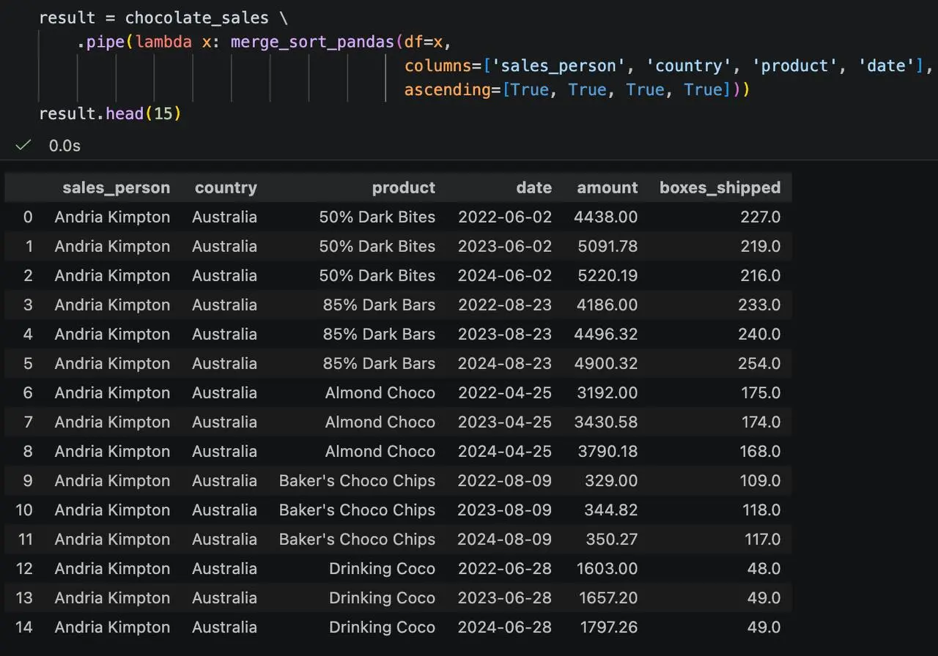Click the amount column header
Viewport: 938px width, 656px height.
tap(608, 187)
